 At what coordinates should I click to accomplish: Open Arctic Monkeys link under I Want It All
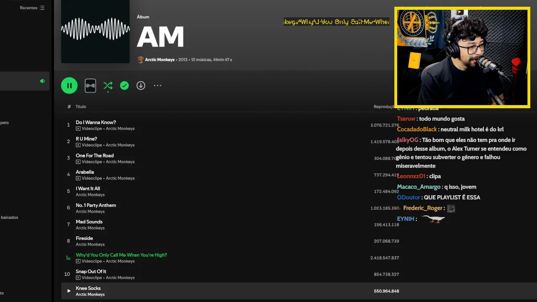(90, 195)
